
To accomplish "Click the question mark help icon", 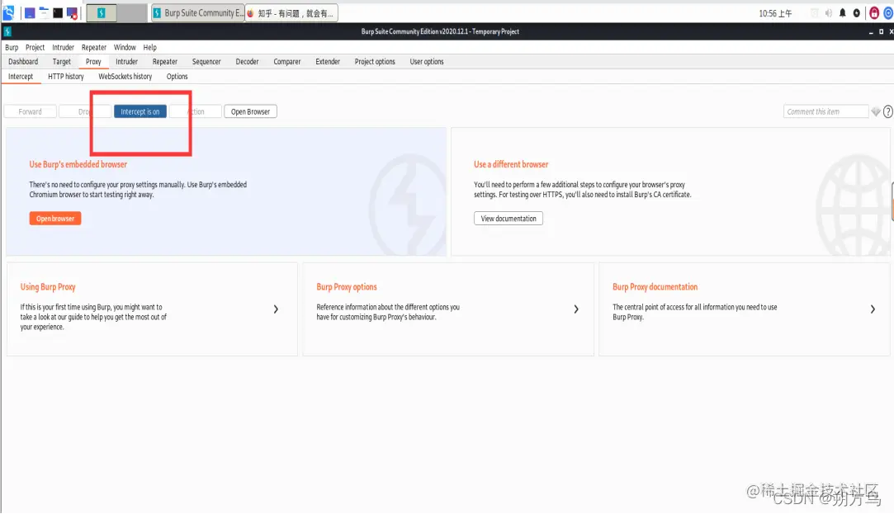I will point(888,111).
